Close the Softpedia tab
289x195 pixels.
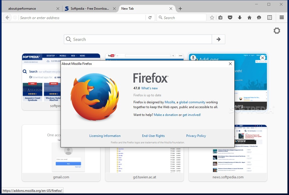114,9
